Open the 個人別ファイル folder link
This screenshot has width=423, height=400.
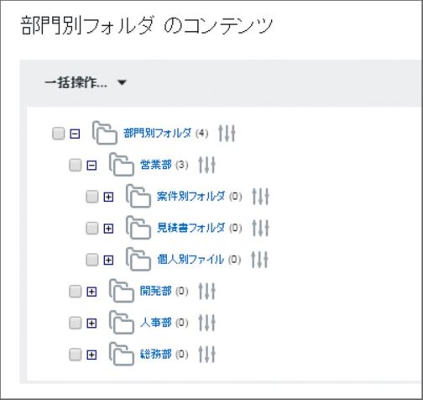coord(191,260)
